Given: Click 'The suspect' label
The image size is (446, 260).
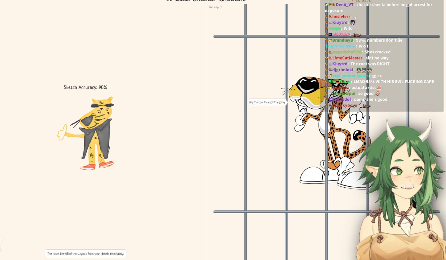Looking at the screenshot, I should [215, 7].
